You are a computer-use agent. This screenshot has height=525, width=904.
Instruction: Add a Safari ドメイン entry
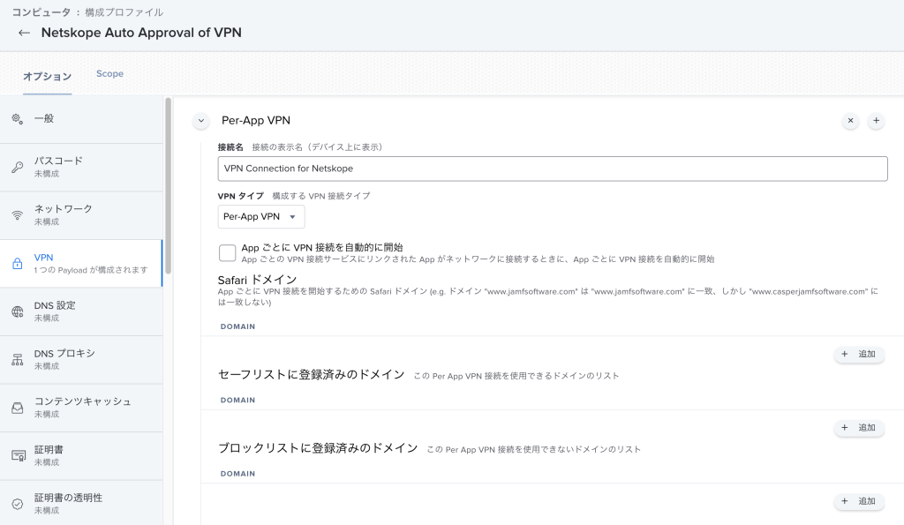[859, 354]
